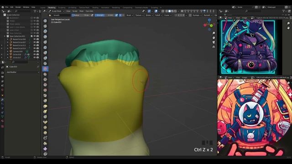Open the Dyntopo dropdown

[x=197, y=15]
